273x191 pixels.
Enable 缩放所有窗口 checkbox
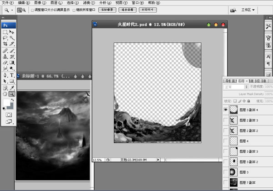coord(74,10)
